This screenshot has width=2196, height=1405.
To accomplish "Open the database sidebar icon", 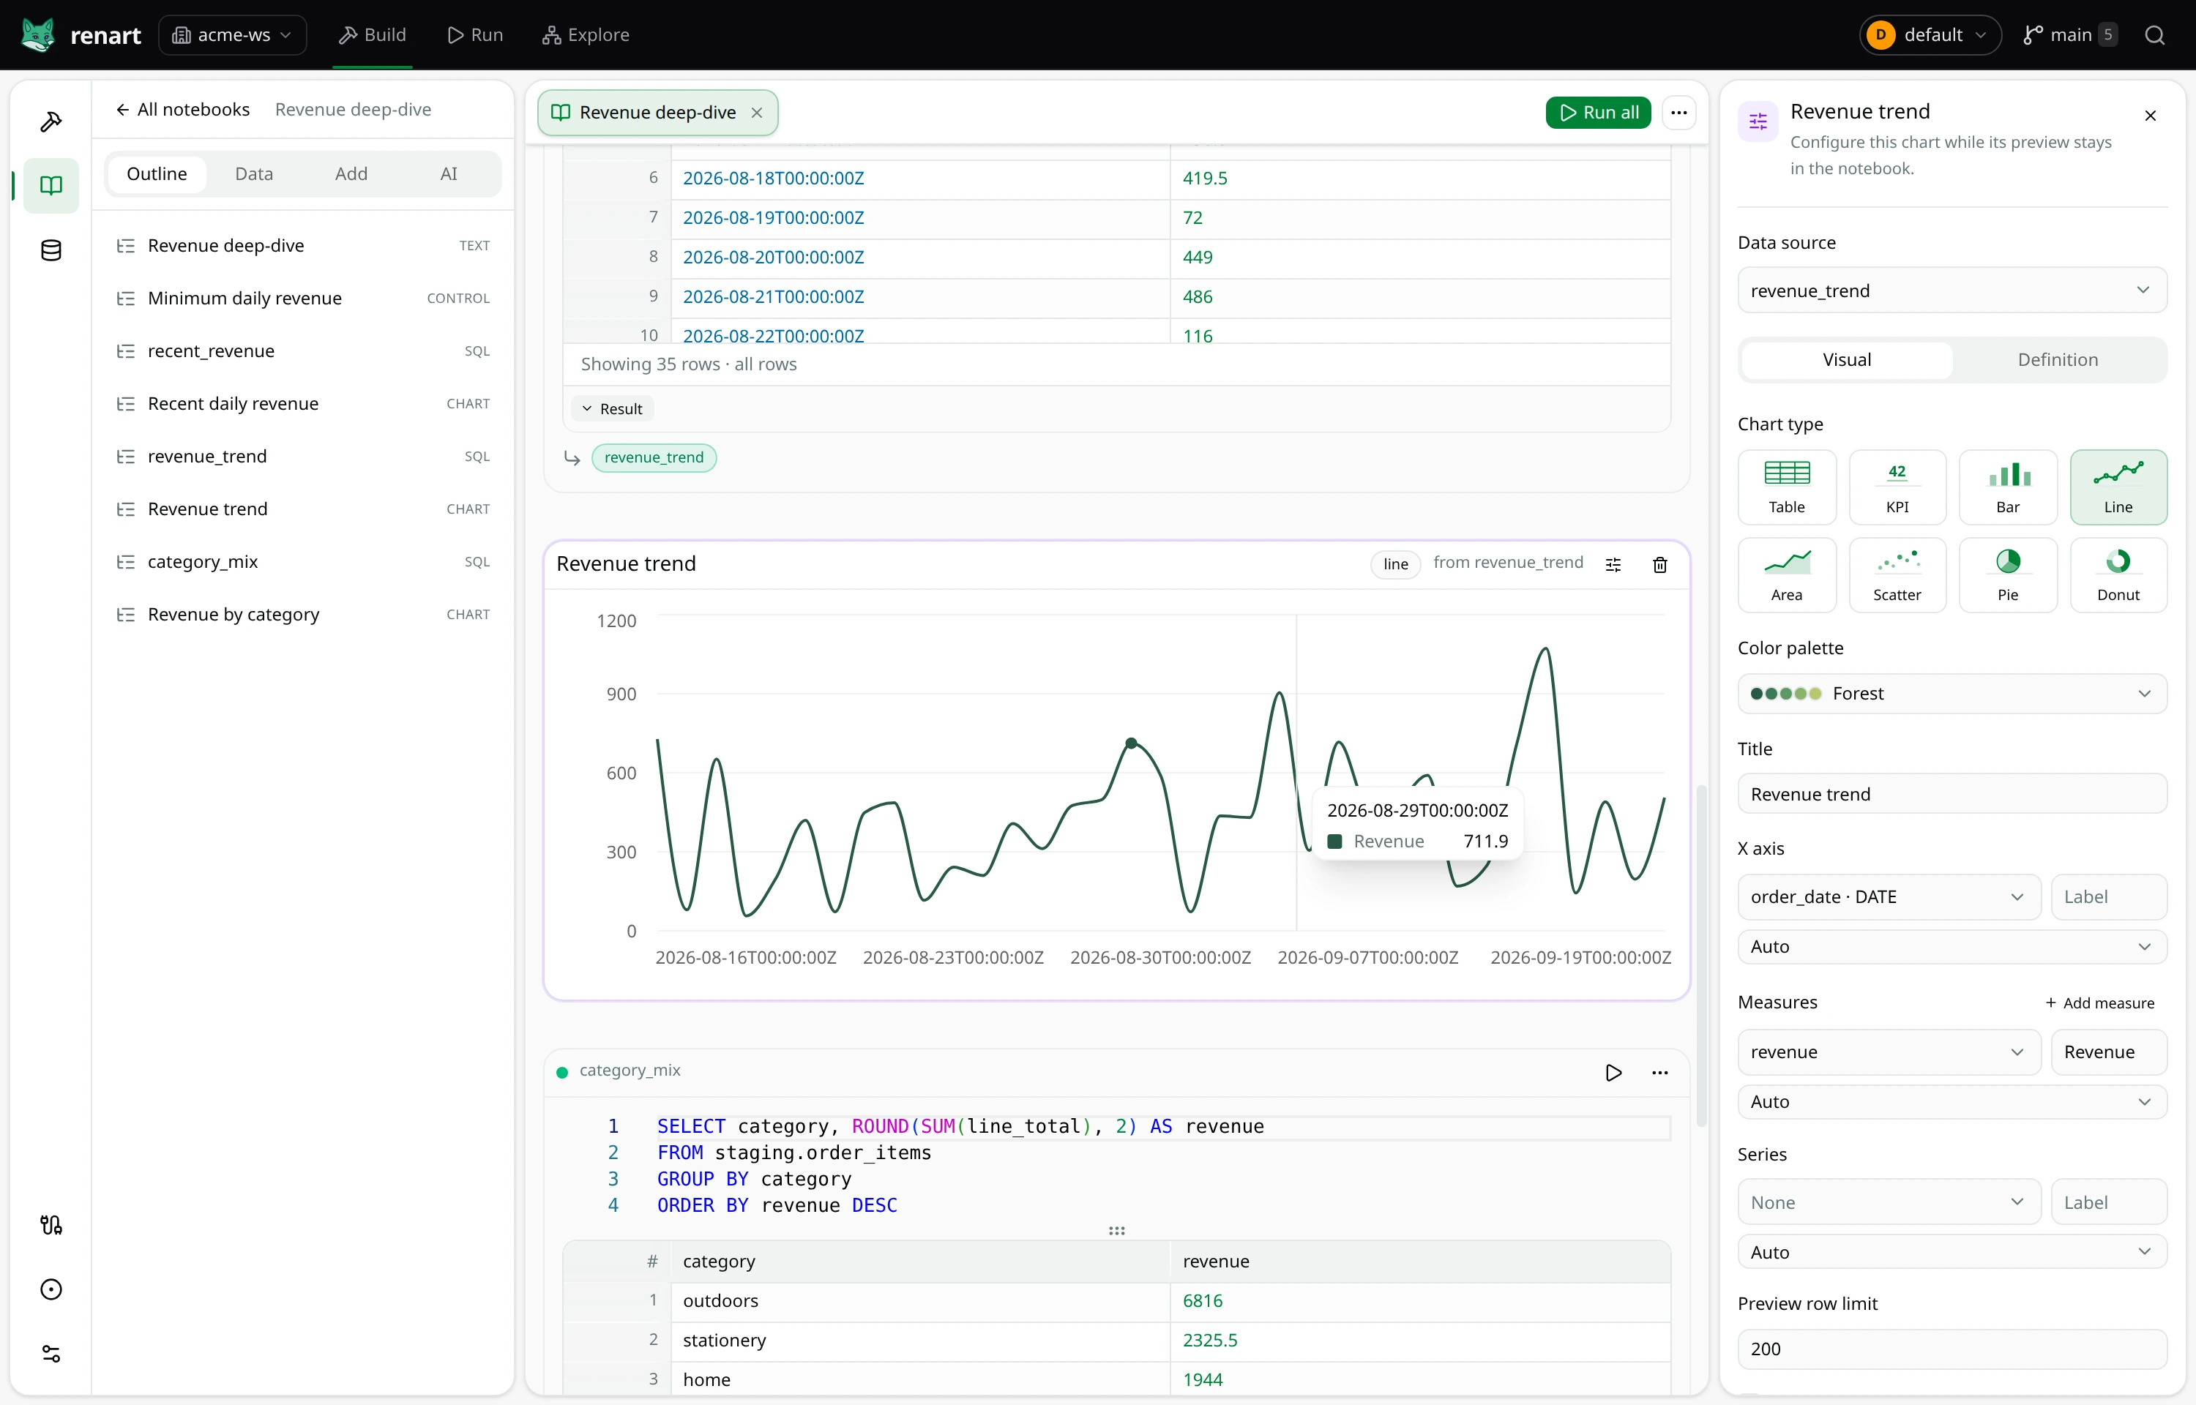I will (51, 250).
